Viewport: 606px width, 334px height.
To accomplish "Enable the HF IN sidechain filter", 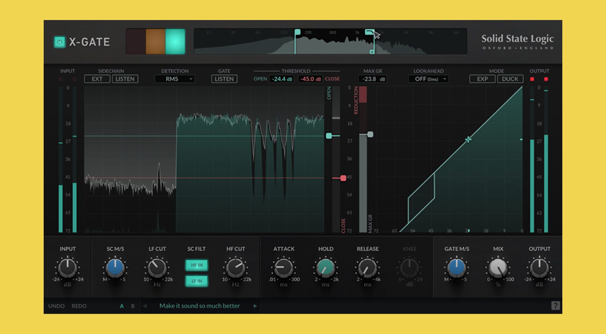I will pos(197,266).
